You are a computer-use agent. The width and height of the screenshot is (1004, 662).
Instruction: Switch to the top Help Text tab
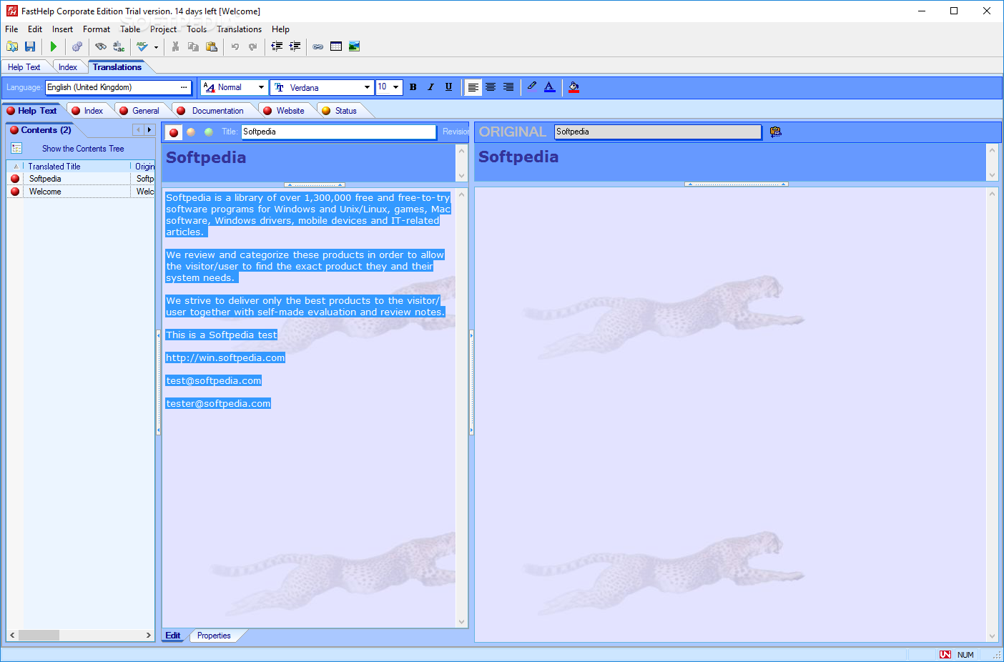(24, 67)
